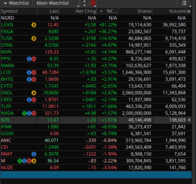196x184 pixels.
Task: Sort by the Symbol column header
Action: tap(9, 11)
